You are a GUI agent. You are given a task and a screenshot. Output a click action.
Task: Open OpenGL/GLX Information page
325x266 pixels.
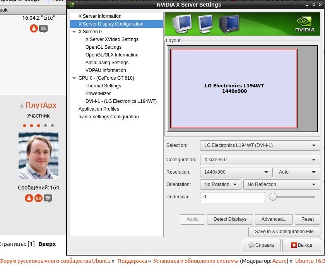(112, 55)
